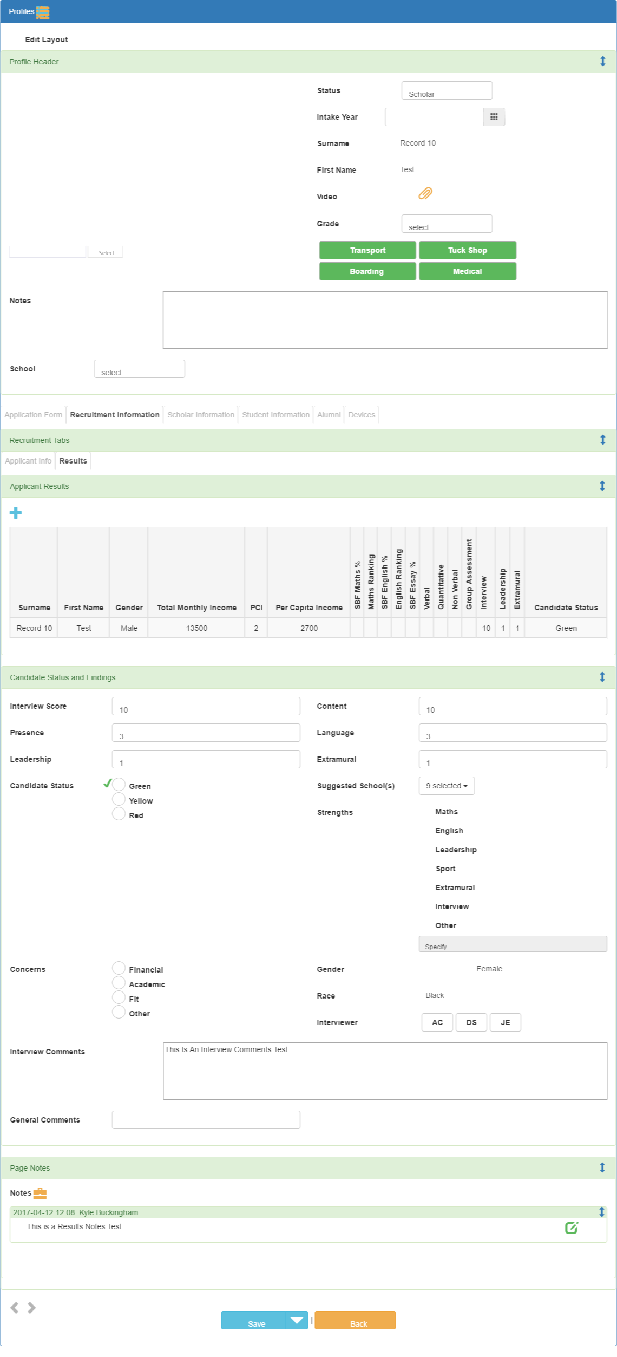This screenshot has width=617, height=1357.
Task: Click the Medical button
Action: [x=468, y=272]
